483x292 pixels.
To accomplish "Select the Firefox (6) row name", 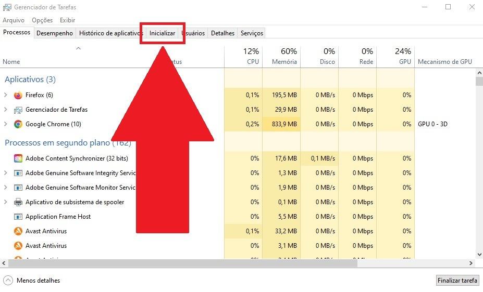I will [39, 95].
